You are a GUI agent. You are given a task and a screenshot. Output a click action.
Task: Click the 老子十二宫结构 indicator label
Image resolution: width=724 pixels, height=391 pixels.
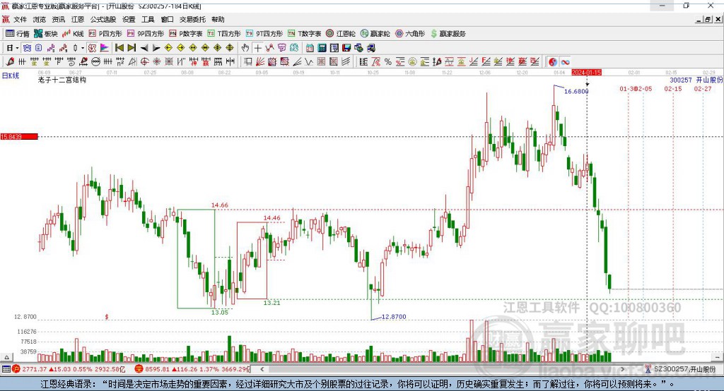62,80
